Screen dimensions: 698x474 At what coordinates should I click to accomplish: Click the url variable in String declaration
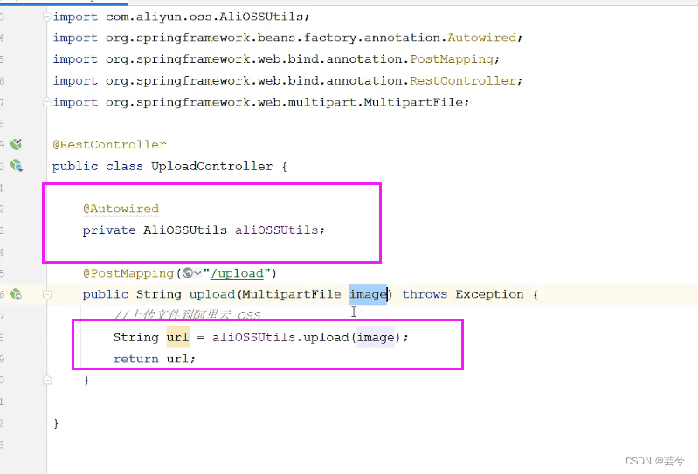point(177,337)
